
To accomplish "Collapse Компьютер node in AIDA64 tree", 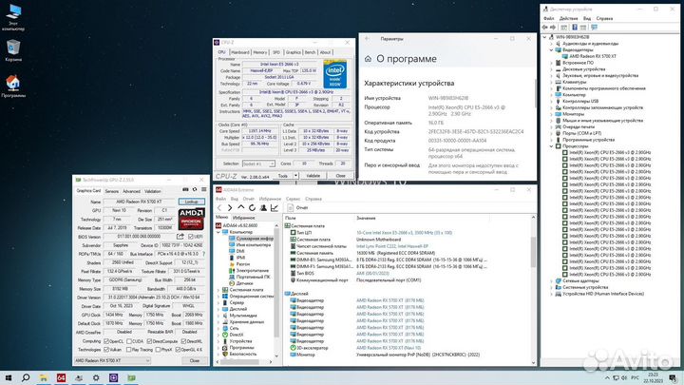I will tap(219, 232).
